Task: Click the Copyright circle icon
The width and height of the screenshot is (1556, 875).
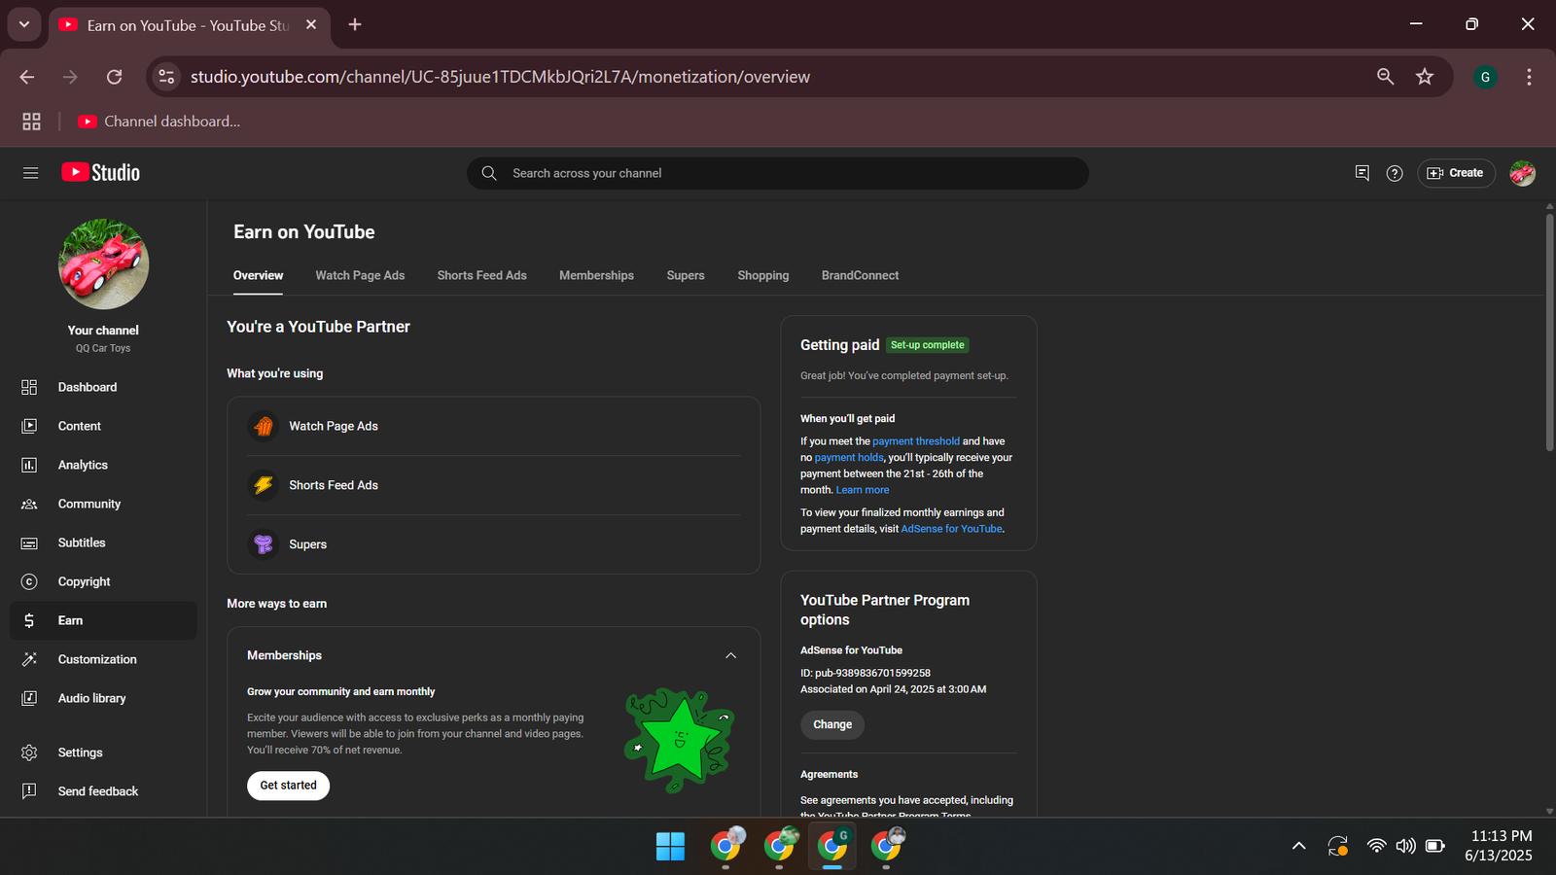Action: pyautogui.click(x=29, y=581)
